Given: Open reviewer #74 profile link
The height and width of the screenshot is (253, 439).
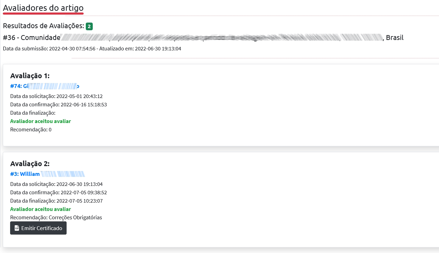Looking at the screenshot, I should (x=45, y=86).
